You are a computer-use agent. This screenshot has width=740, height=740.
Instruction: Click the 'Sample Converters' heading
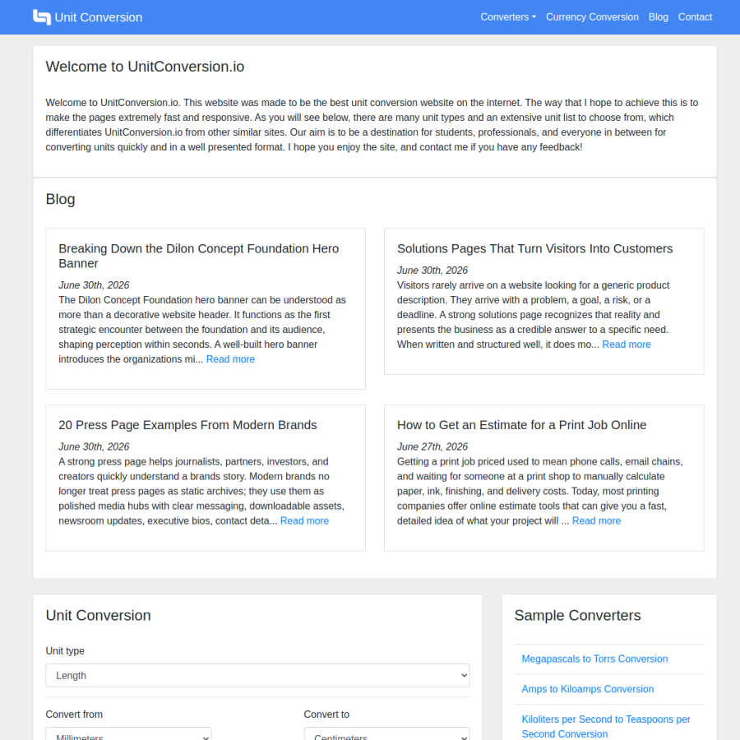click(x=577, y=615)
